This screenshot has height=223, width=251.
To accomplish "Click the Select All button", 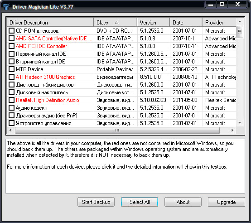I will click(x=140, y=202).
